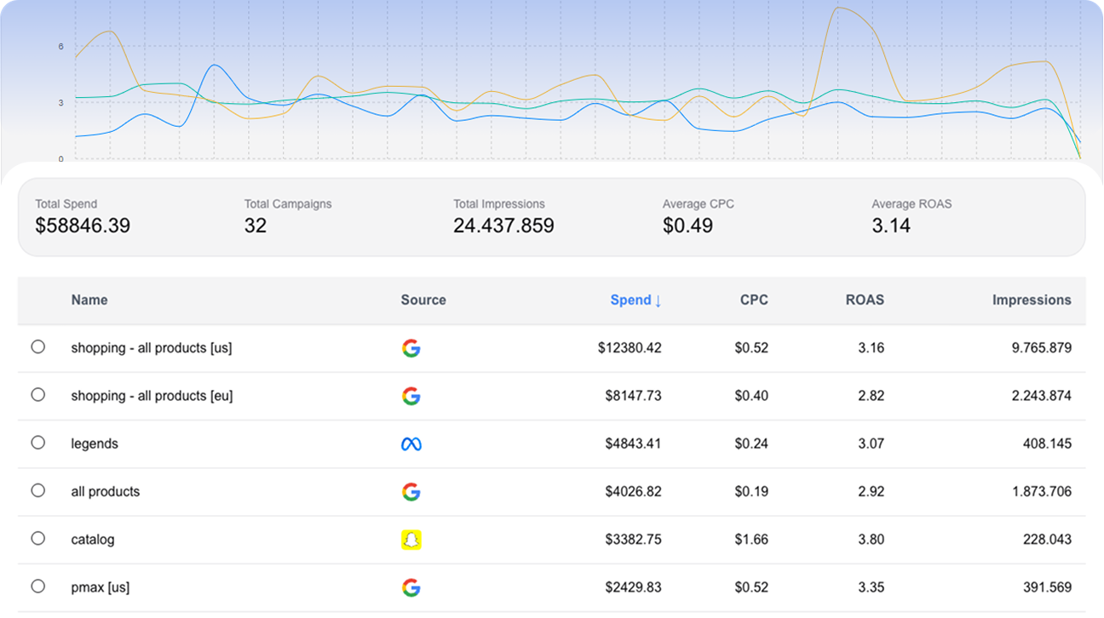This screenshot has width=1104, height=618.
Task: Click Snapchat icon in catalog row
Action: click(x=411, y=540)
